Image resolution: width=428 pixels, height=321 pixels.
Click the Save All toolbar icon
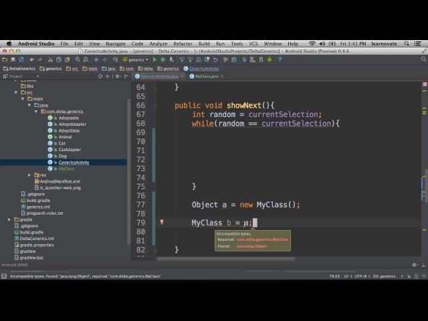(13, 60)
